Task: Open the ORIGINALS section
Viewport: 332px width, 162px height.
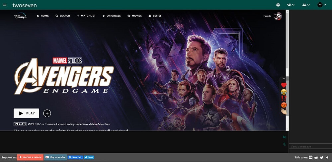Action: click(x=112, y=16)
